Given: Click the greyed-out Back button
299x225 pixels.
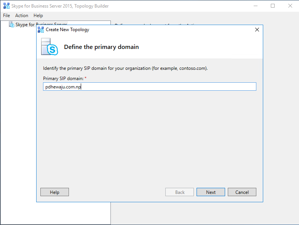Looking at the screenshot, I should click(180, 192).
